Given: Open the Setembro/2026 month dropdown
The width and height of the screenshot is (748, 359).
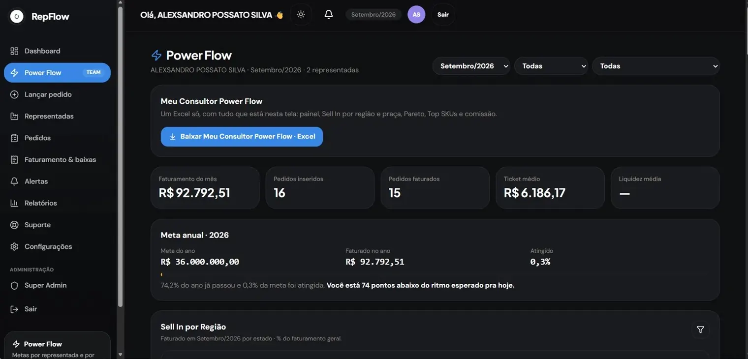Looking at the screenshot, I should [x=471, y=66].
